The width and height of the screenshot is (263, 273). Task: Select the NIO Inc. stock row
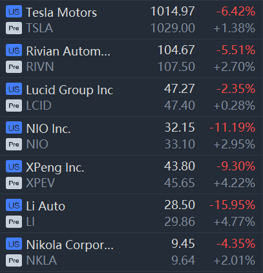coord(131,136)
